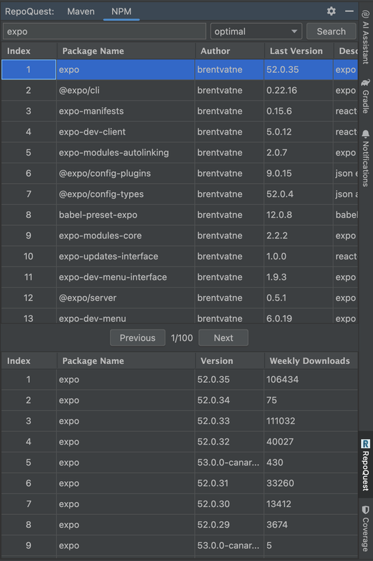
Task: Select version 52.0.33 row
Action: 179,421
